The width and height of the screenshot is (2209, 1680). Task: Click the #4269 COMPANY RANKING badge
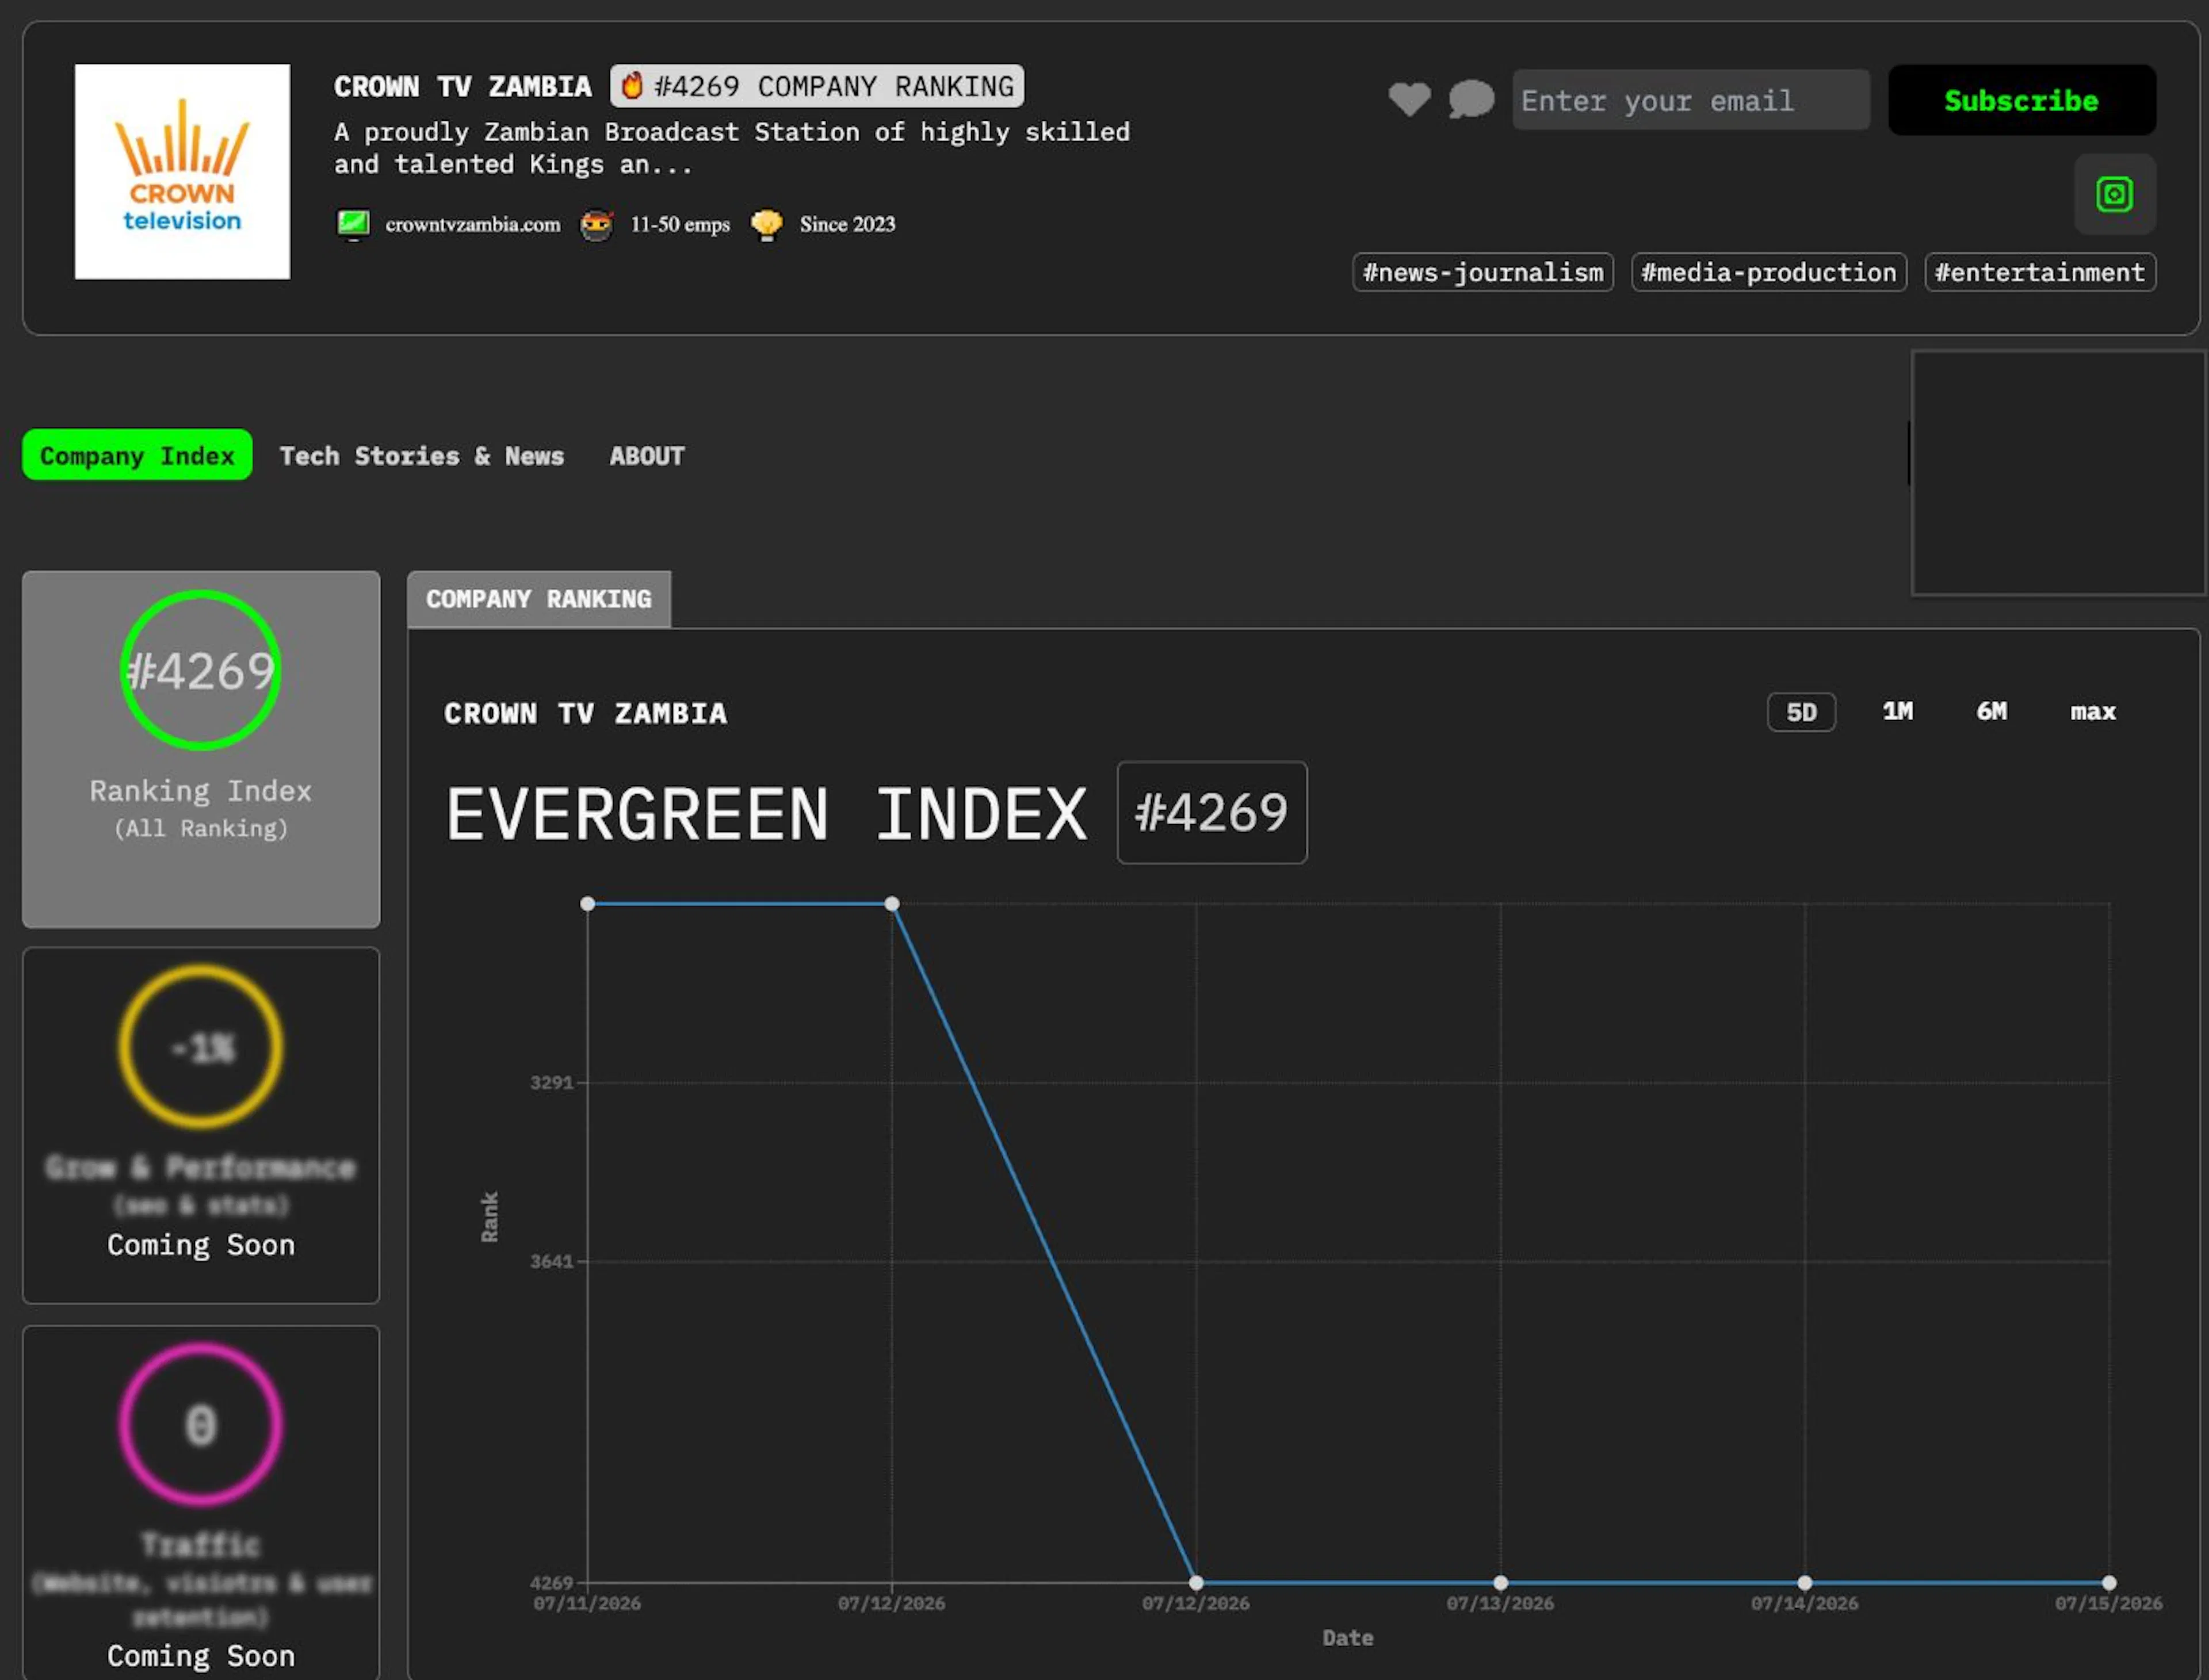coord(816,86)
